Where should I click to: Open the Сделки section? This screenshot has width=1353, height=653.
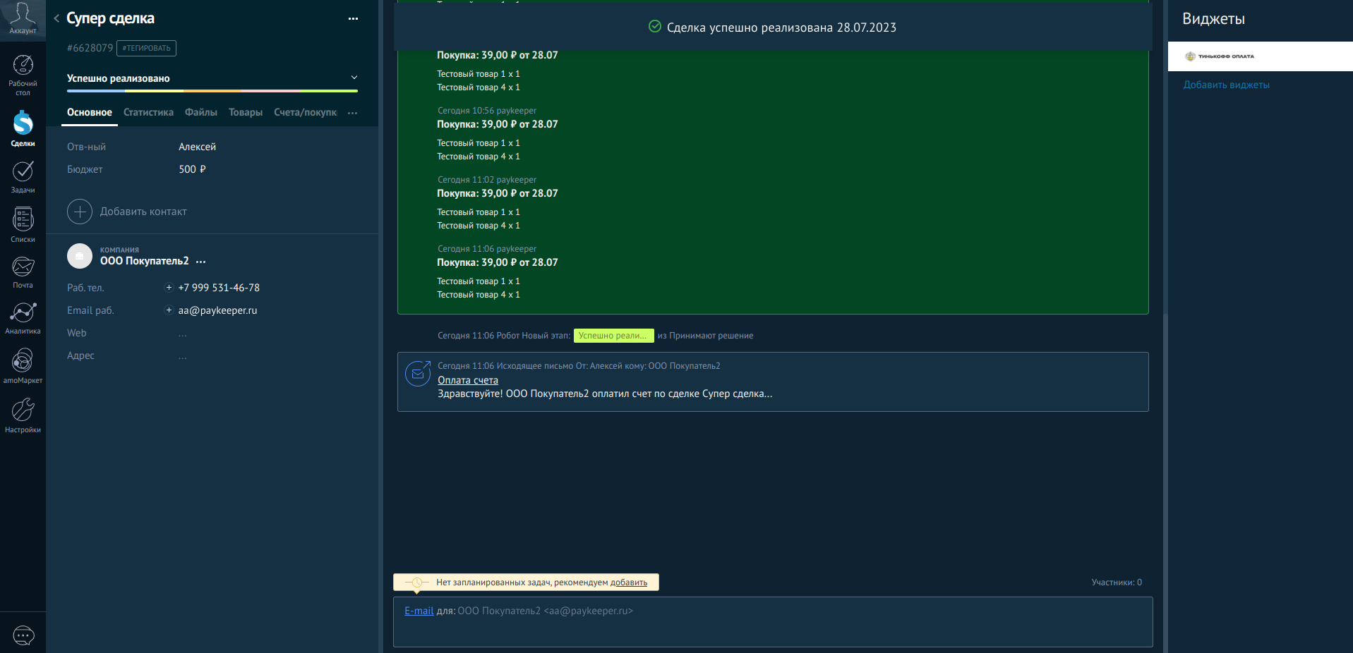click(23, 128)
